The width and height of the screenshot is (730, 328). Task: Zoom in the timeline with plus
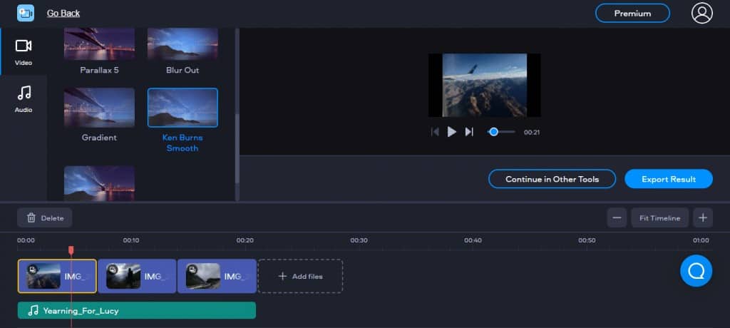click(703, 217)
